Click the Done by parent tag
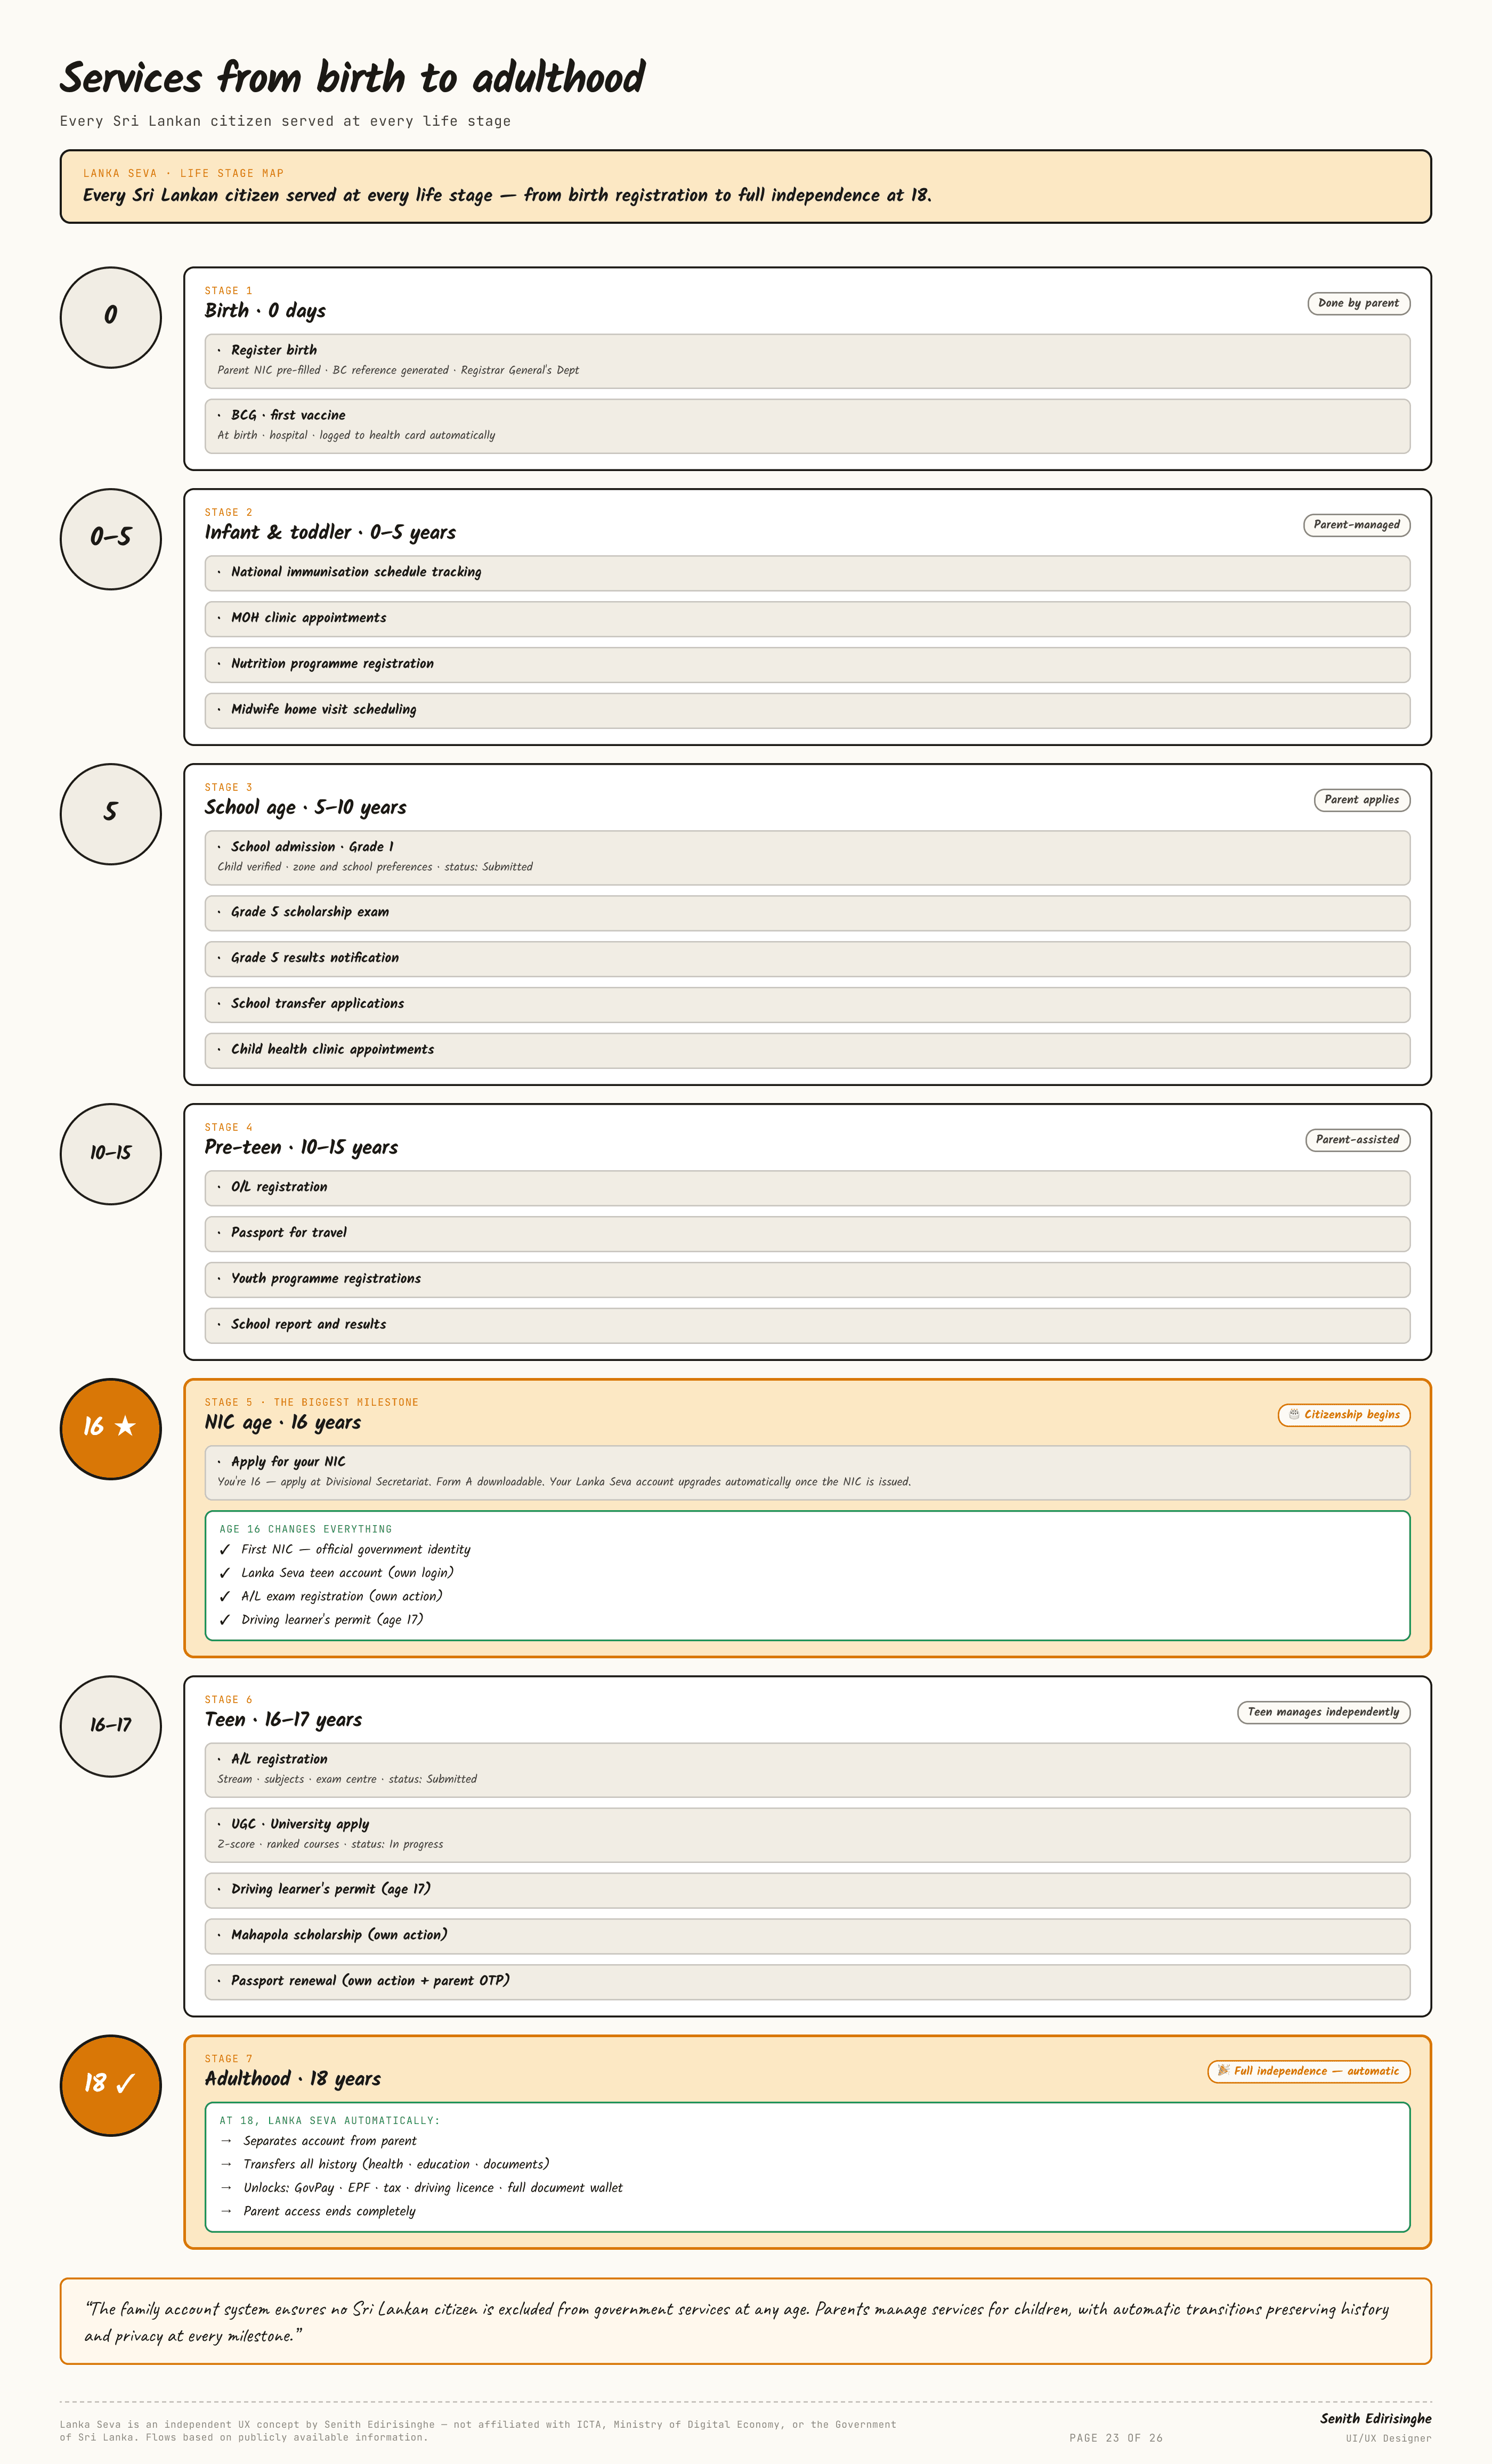This screenshot has height=2464, width=1492. pos(1358,303)
